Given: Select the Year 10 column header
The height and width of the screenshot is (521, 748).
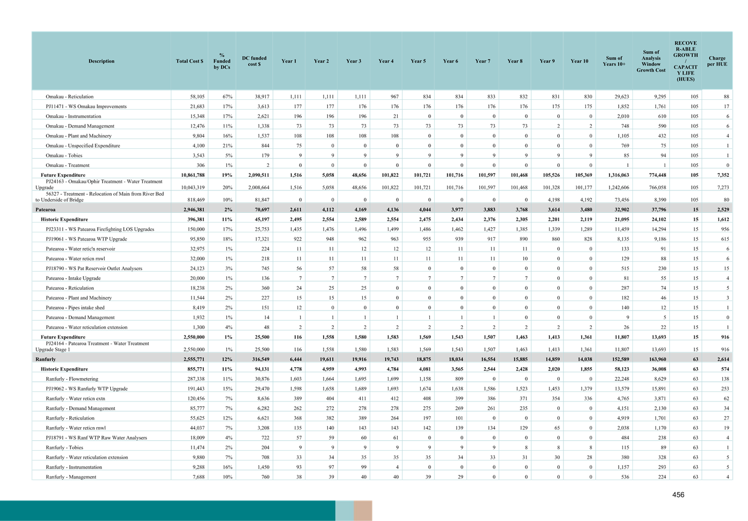Looking at the screenshot, I should tap(579, 61).
